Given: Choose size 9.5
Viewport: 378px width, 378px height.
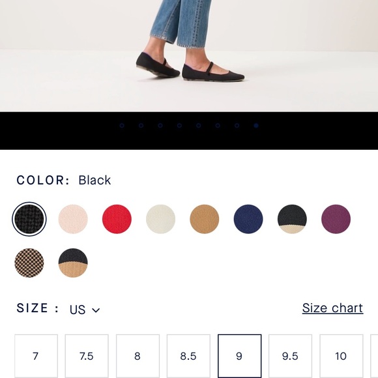Looking at the screenshot, I should tap(290, 356).
